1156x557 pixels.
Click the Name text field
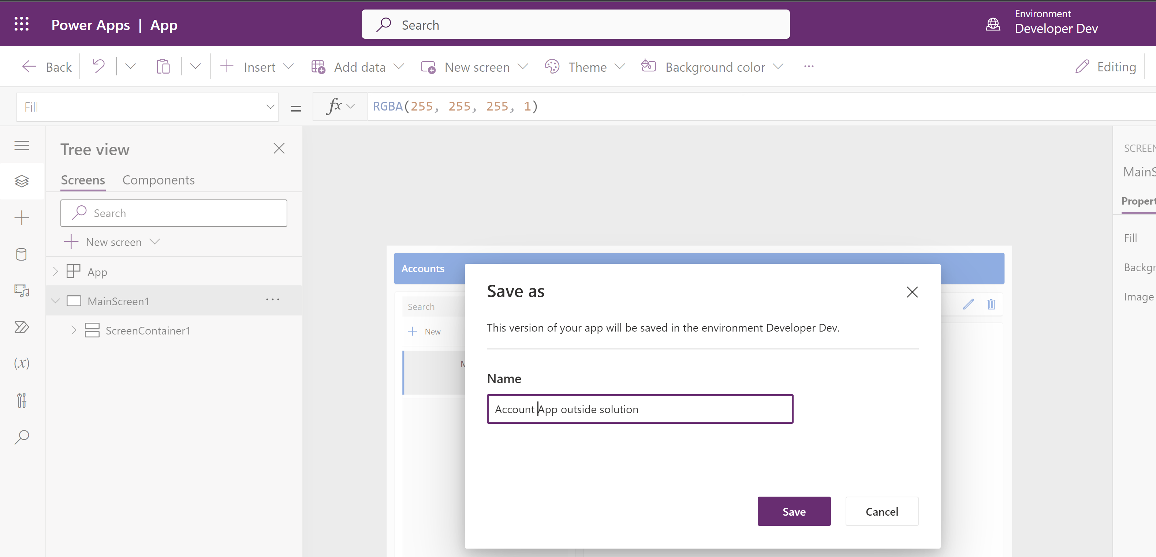(639, 409)
